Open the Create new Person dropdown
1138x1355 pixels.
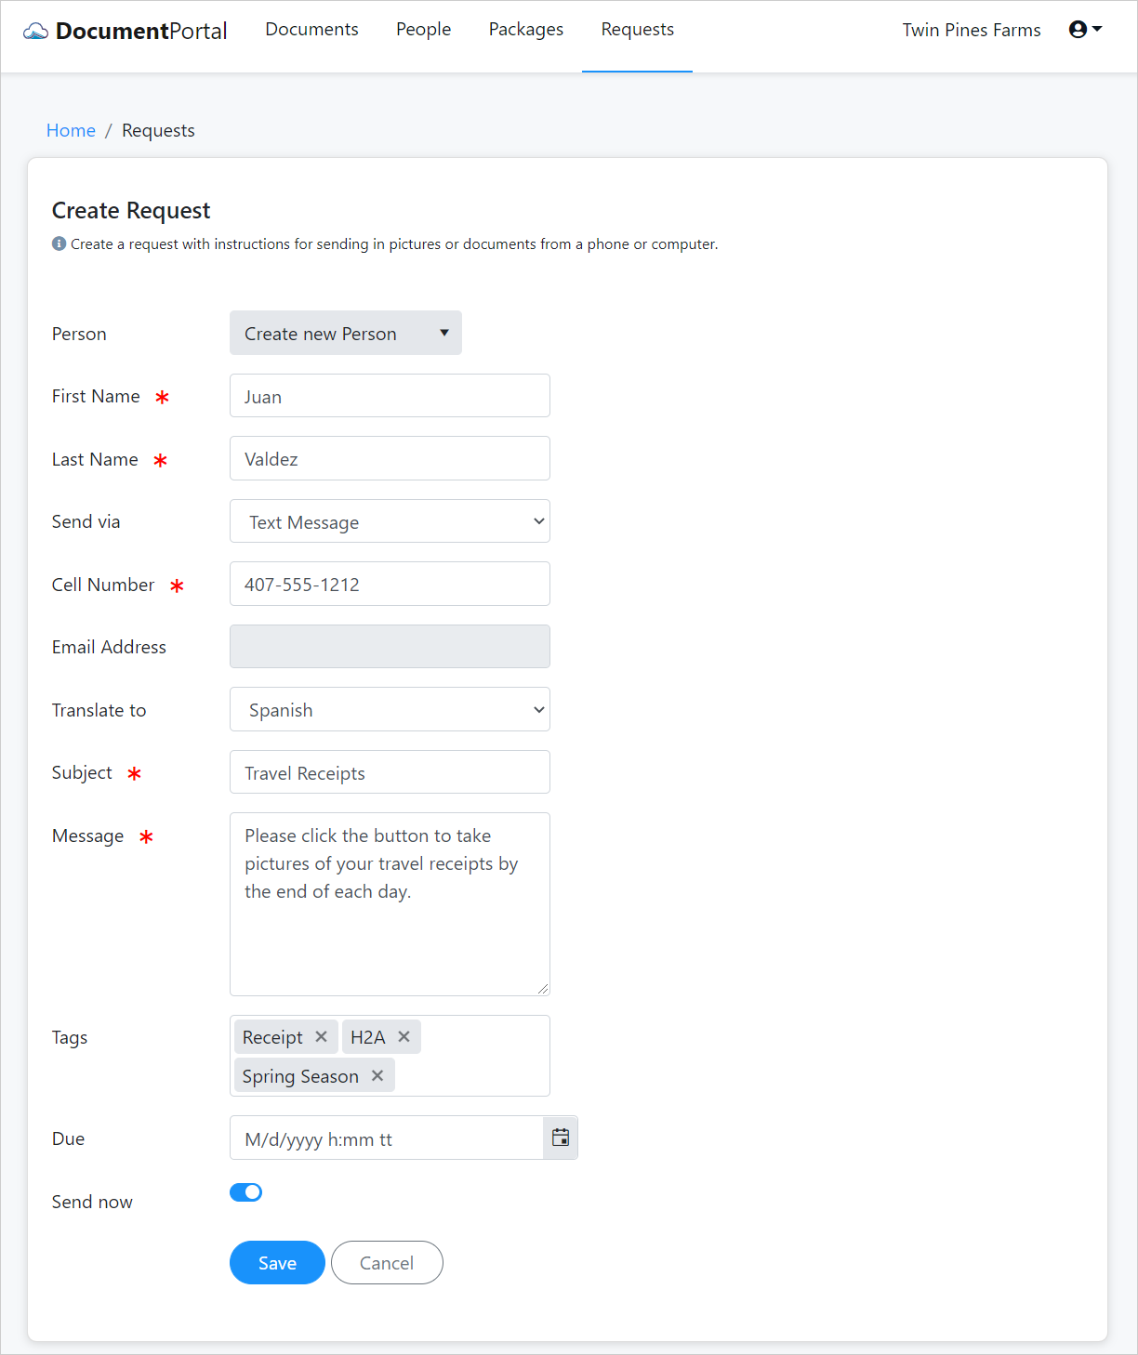point(345,333)
